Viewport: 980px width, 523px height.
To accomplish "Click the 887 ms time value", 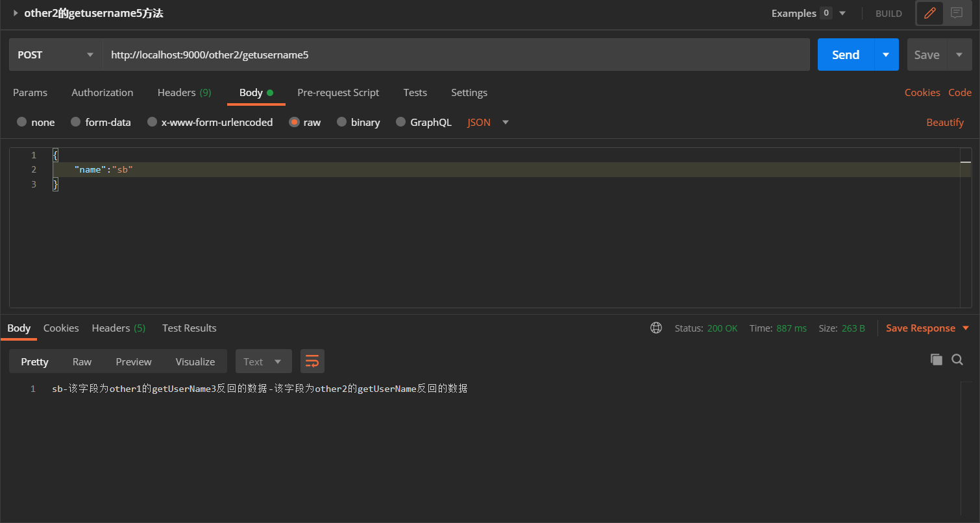I will (x=791, y=328).
